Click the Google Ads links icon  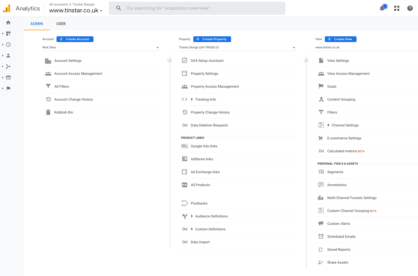click(184, 146)
